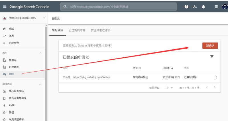Click the sitemap tree icon beside 站点地图
Image resolution: width=228 pixels, height=121 pixels.
pyautogui.click(x=4, y=67)
